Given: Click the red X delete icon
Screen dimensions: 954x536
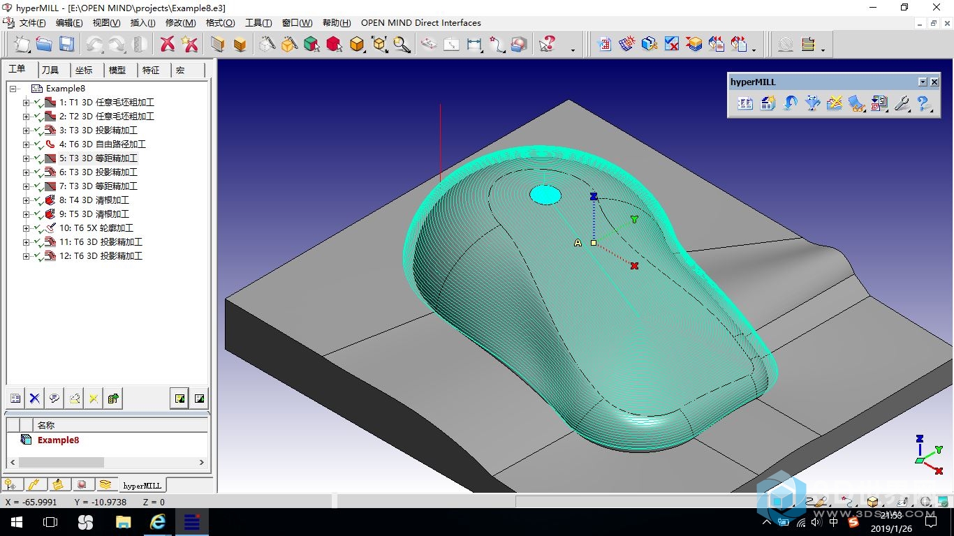Looking at the screenshot, I should [x=168, y=45].
